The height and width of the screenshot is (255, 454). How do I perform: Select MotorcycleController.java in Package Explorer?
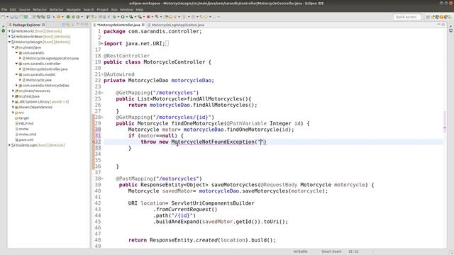click(x=47, y=69)
